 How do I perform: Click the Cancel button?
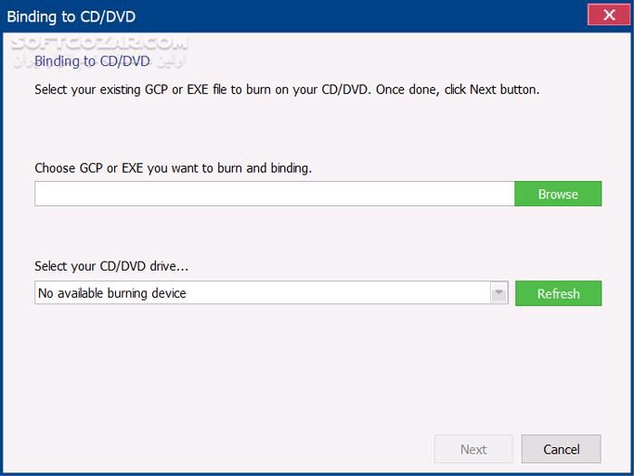pyautogui.click(x=561, y=449)
